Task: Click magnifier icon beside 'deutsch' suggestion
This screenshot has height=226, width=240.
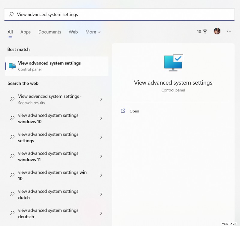Action: pyautogui.click(x=12, y=213)
